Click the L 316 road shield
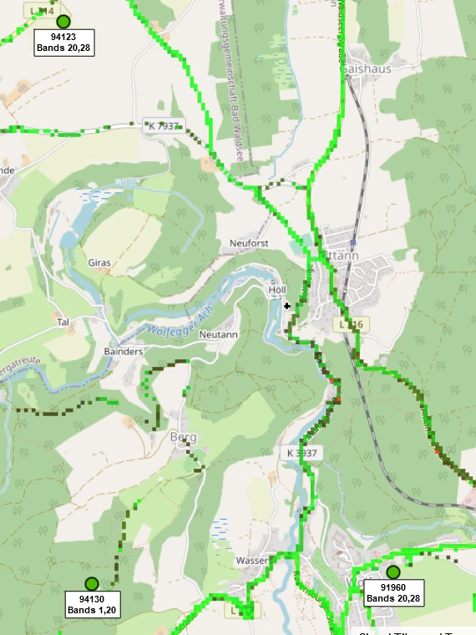The image size is (476, 635). 351,324
